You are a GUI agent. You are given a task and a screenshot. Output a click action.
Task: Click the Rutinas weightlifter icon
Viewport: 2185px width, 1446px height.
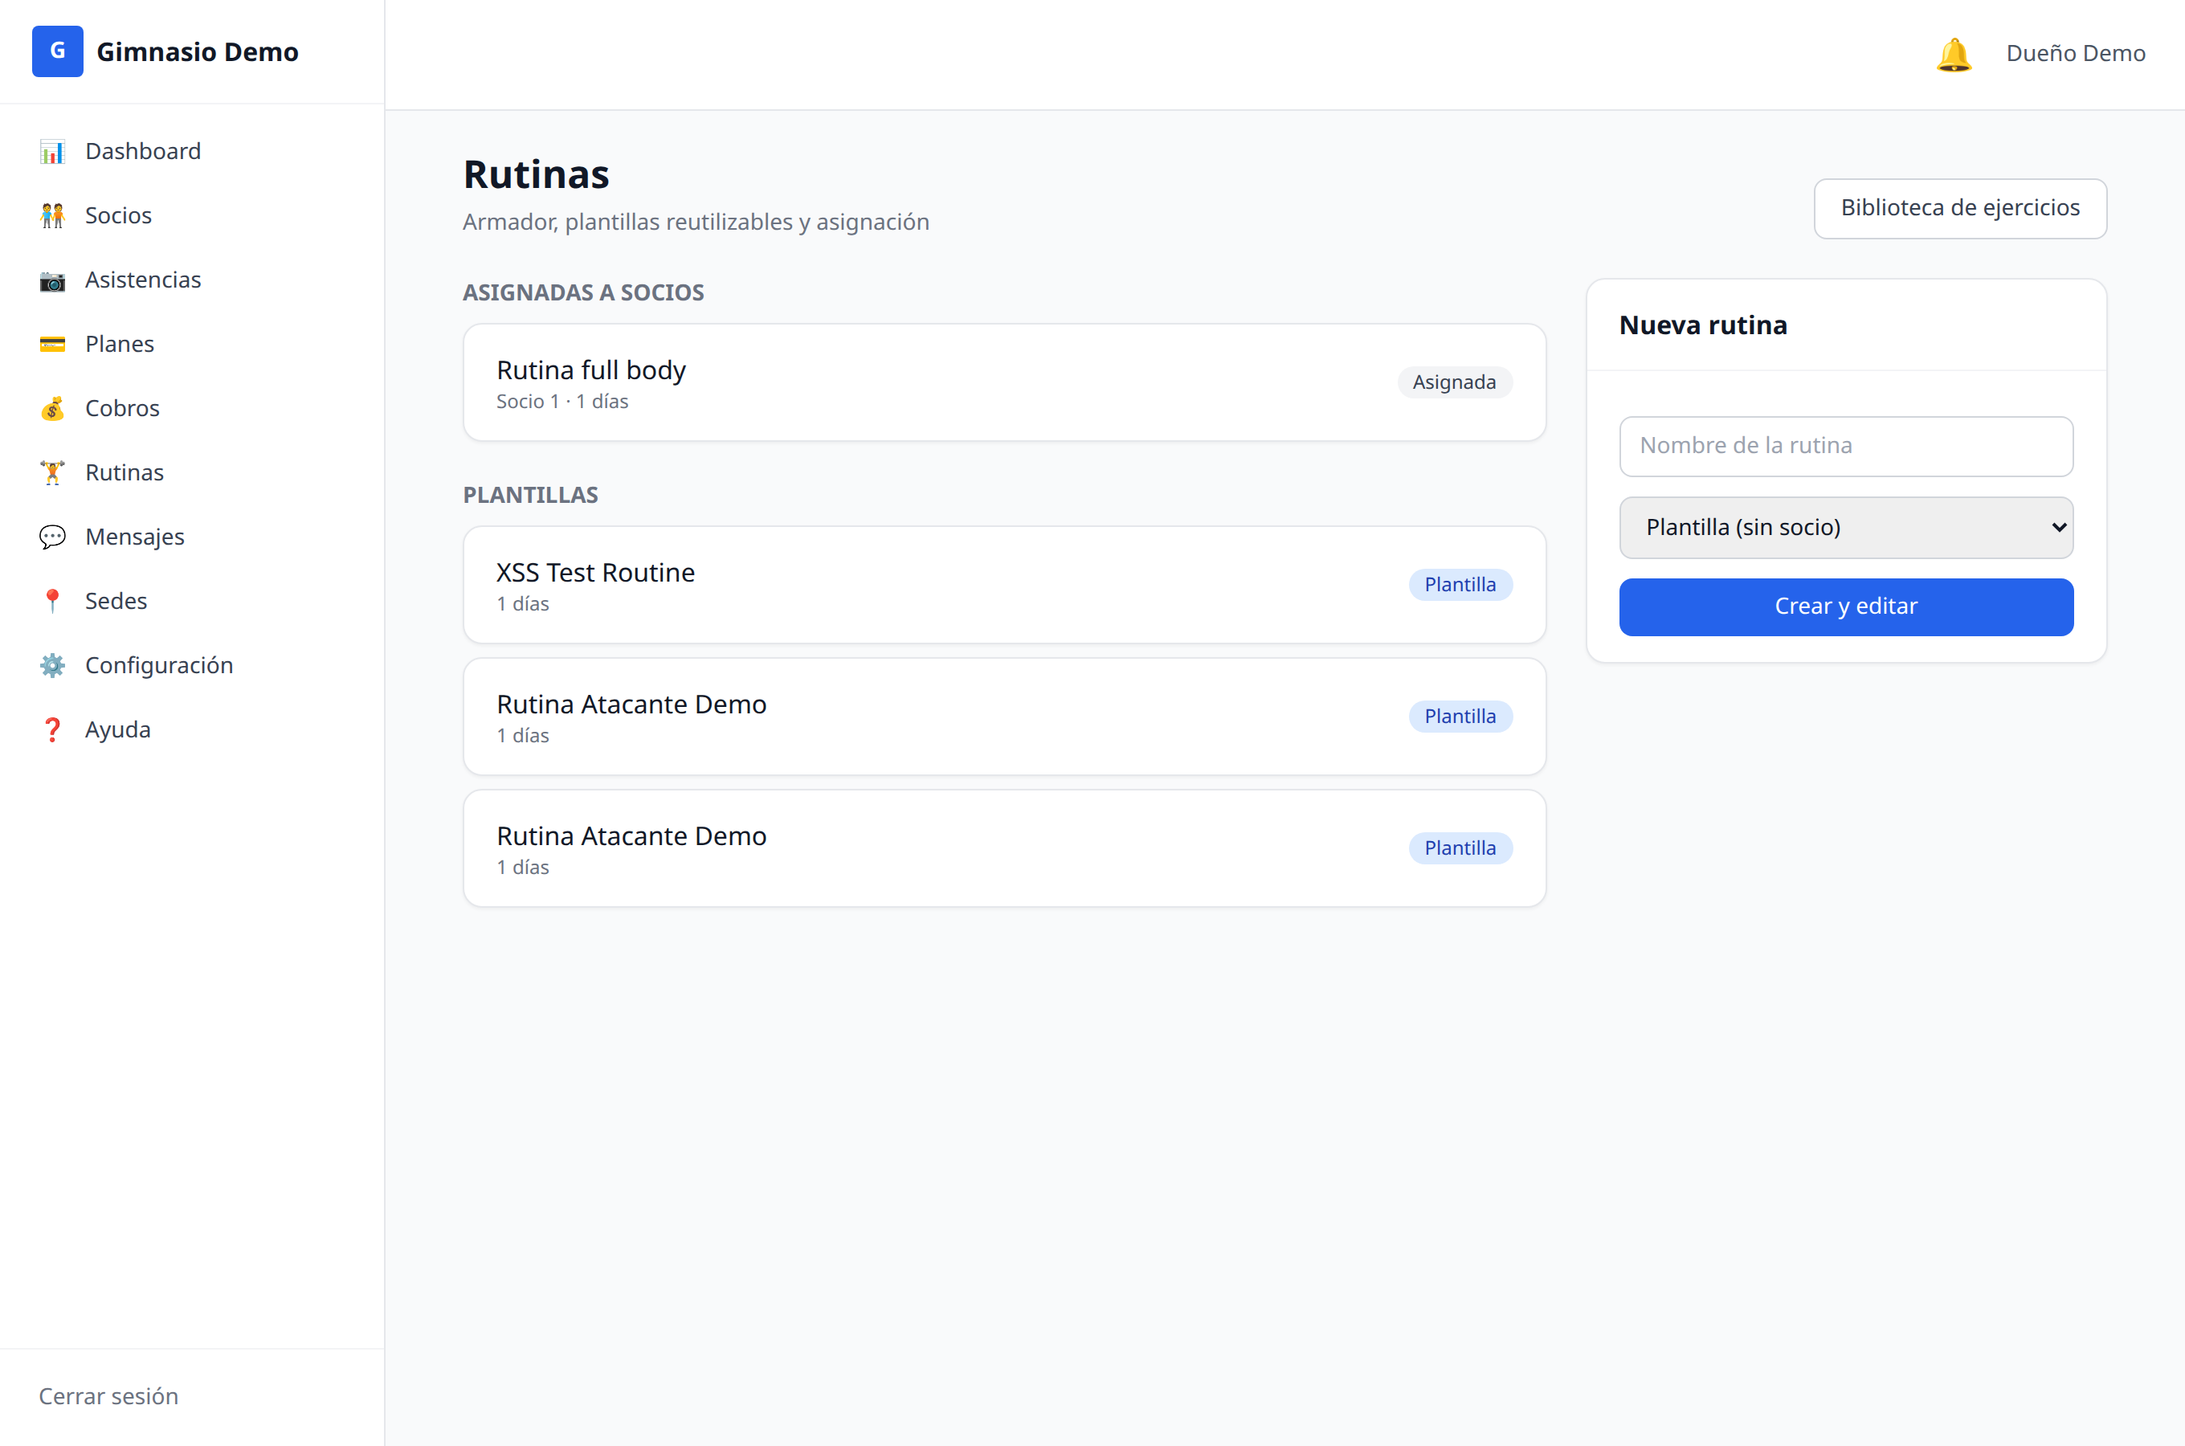[52, 473]
